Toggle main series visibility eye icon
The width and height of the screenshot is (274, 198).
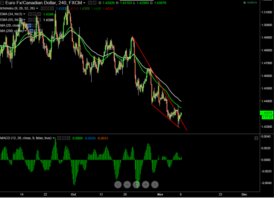pos(90,3)
